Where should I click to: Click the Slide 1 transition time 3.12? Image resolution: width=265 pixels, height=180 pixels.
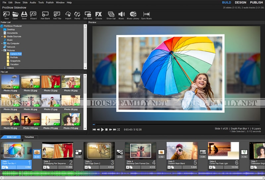(x=37, y=157)
